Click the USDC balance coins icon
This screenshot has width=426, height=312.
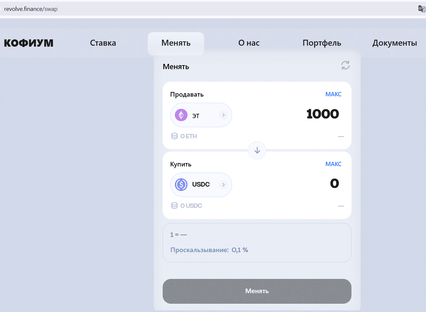pos(174,205)
